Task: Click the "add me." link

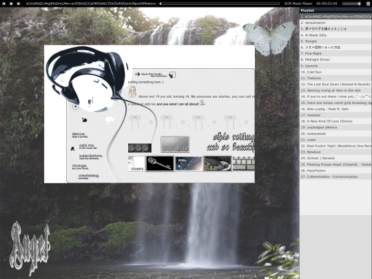Action: [87, 146]
